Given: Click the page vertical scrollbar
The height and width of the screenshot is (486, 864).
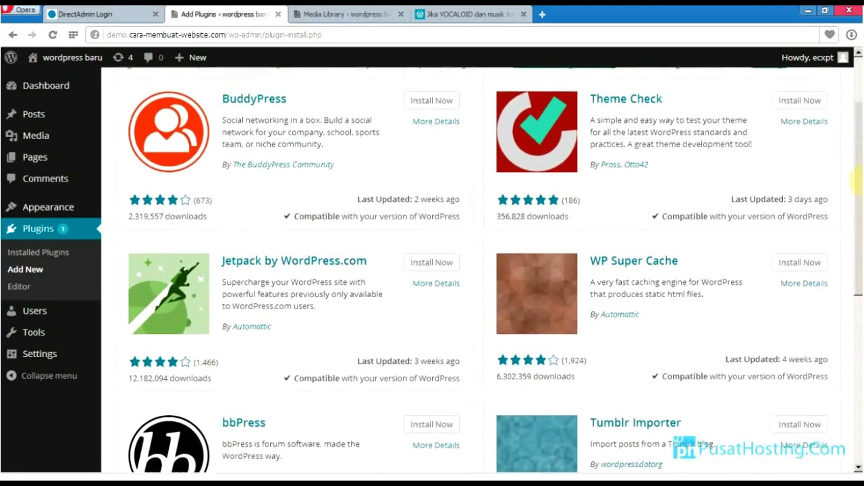Looking at the screenshot, I should [858, 199].
